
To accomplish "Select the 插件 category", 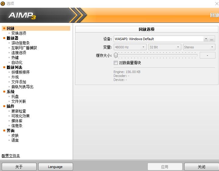I will point(10,106).
